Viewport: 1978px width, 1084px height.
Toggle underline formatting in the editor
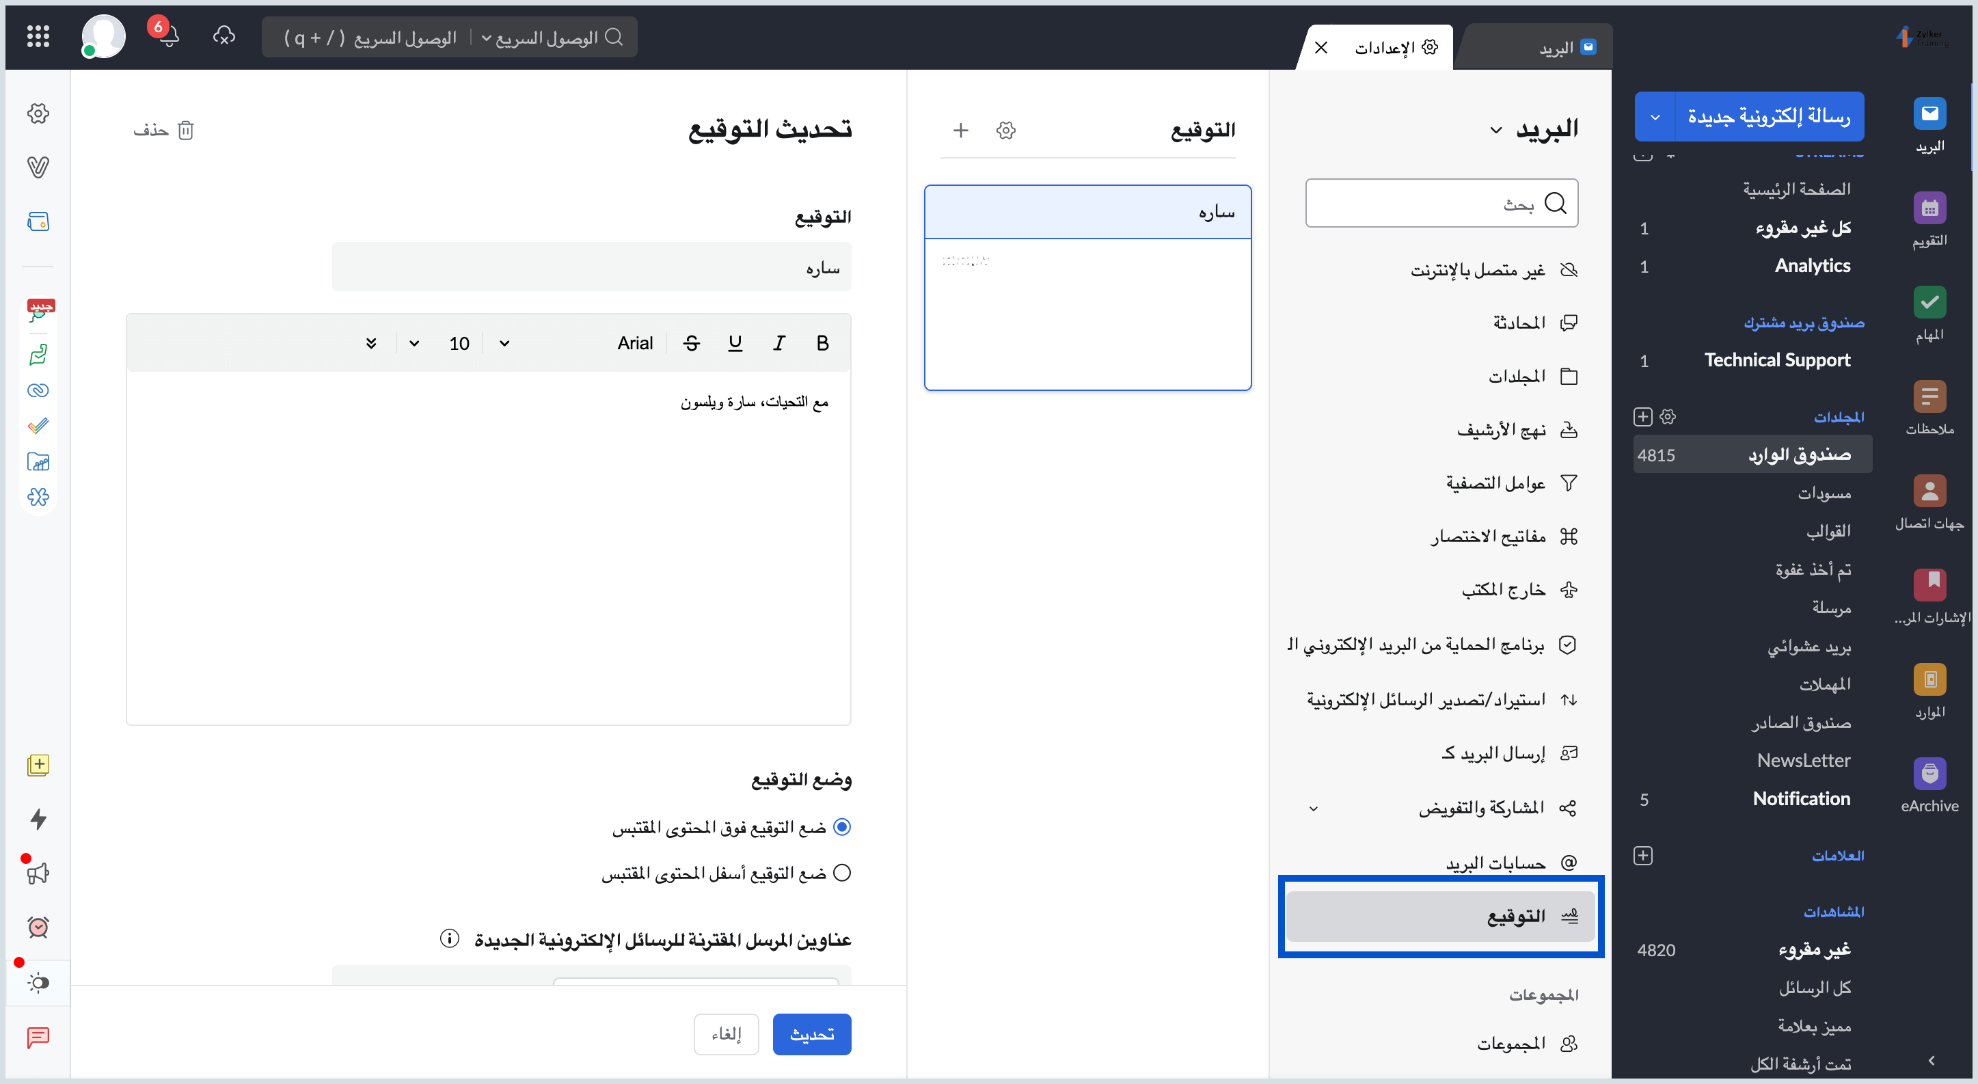tap(735, 343)
